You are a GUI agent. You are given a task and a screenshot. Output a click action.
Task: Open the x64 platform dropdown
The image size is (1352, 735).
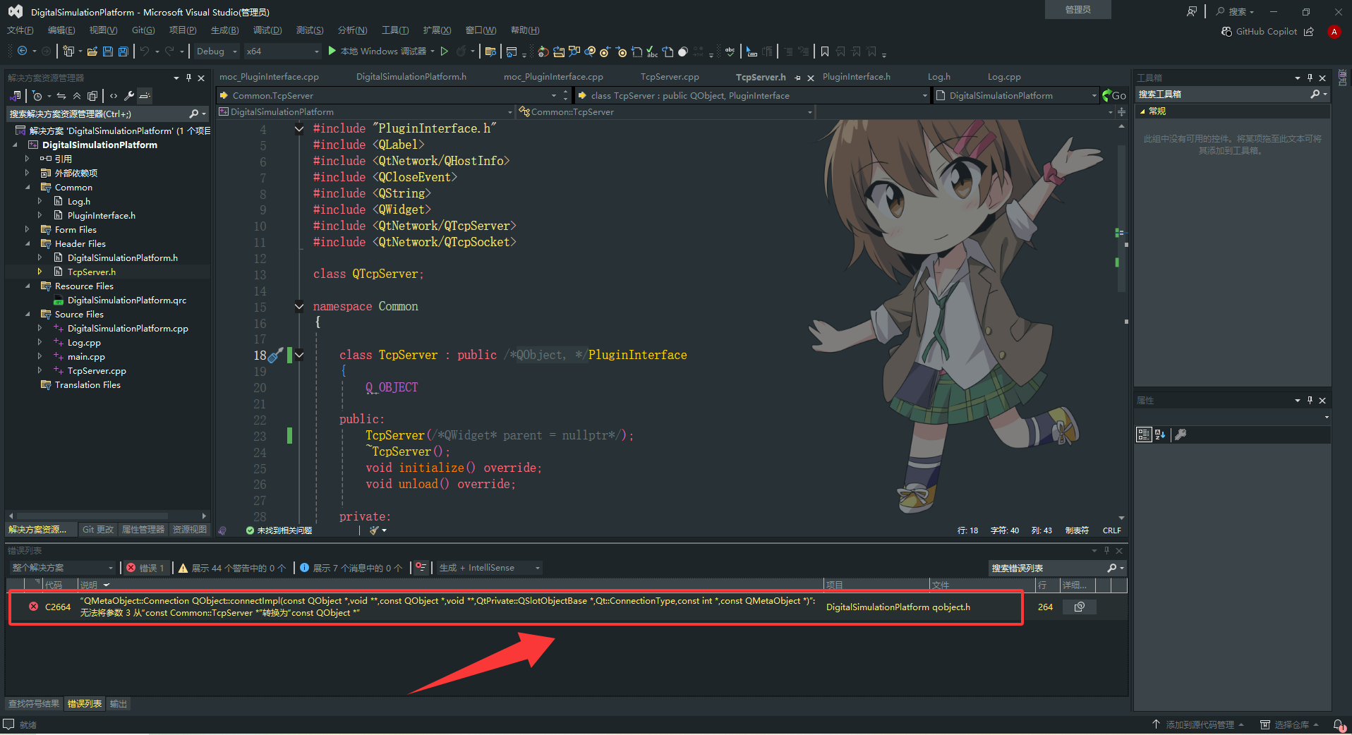click(282, 51)
